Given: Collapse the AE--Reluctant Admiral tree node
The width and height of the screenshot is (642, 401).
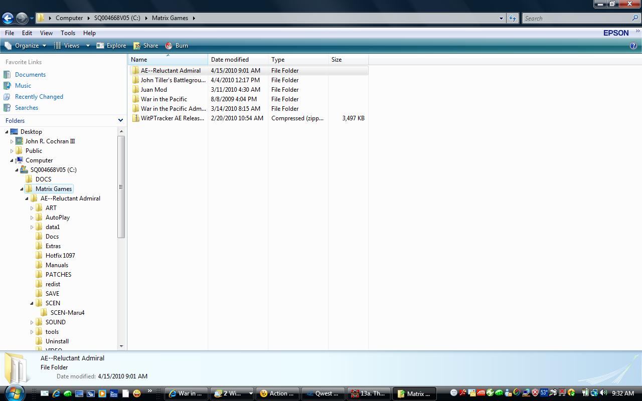Looking at the screenshot, I should [27, 198].
